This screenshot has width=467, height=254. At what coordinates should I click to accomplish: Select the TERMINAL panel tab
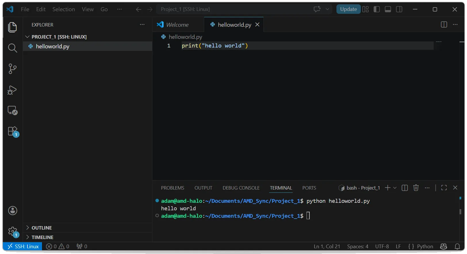click(x=281, y=188)
